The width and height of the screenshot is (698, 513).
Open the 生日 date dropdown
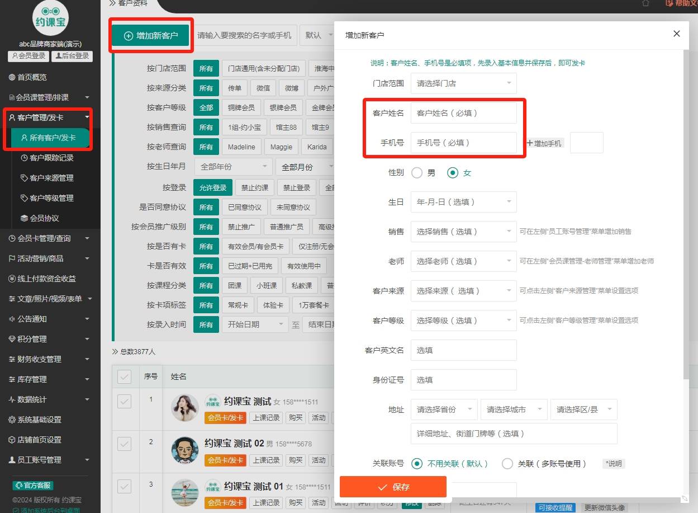tap(463, 202)
